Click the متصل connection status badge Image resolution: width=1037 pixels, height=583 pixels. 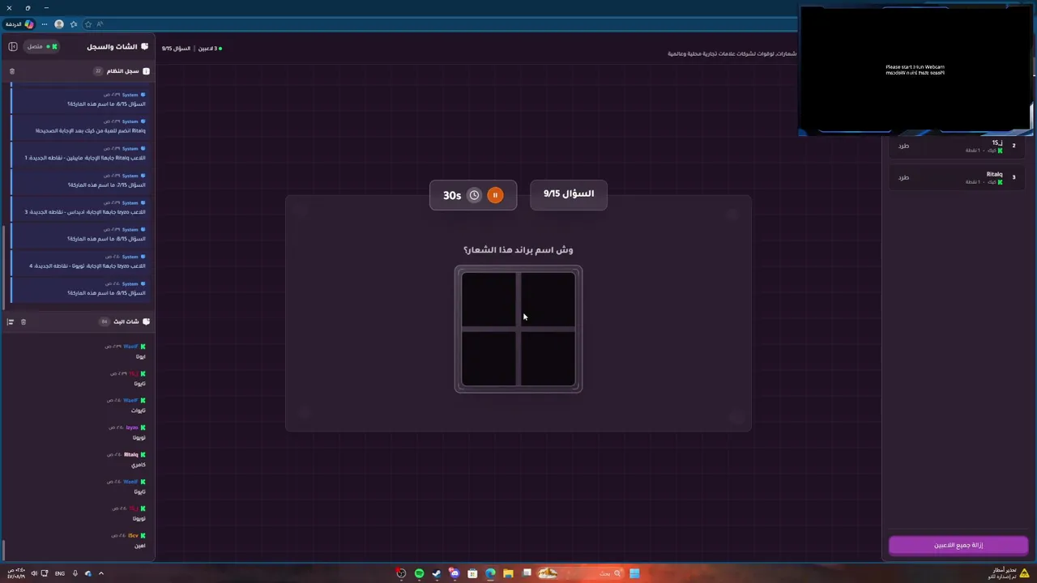tap(40, 47)
